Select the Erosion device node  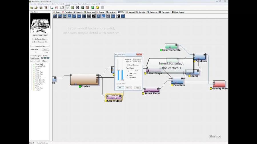point(84,79)
